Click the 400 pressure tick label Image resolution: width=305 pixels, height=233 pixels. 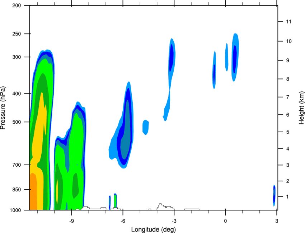point(17,94)
